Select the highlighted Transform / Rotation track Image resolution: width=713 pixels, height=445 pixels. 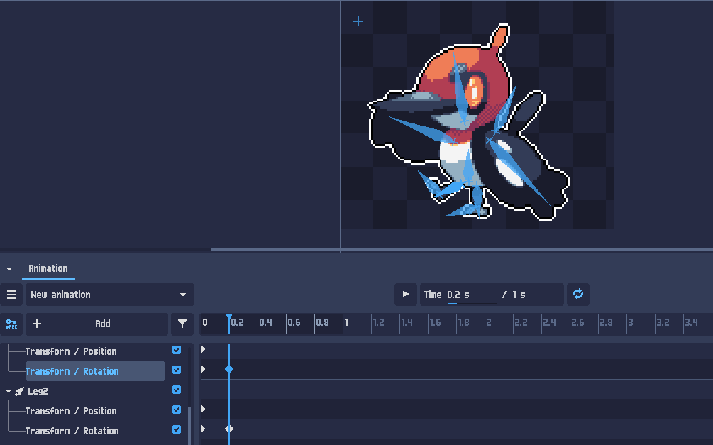pos(95,371)
